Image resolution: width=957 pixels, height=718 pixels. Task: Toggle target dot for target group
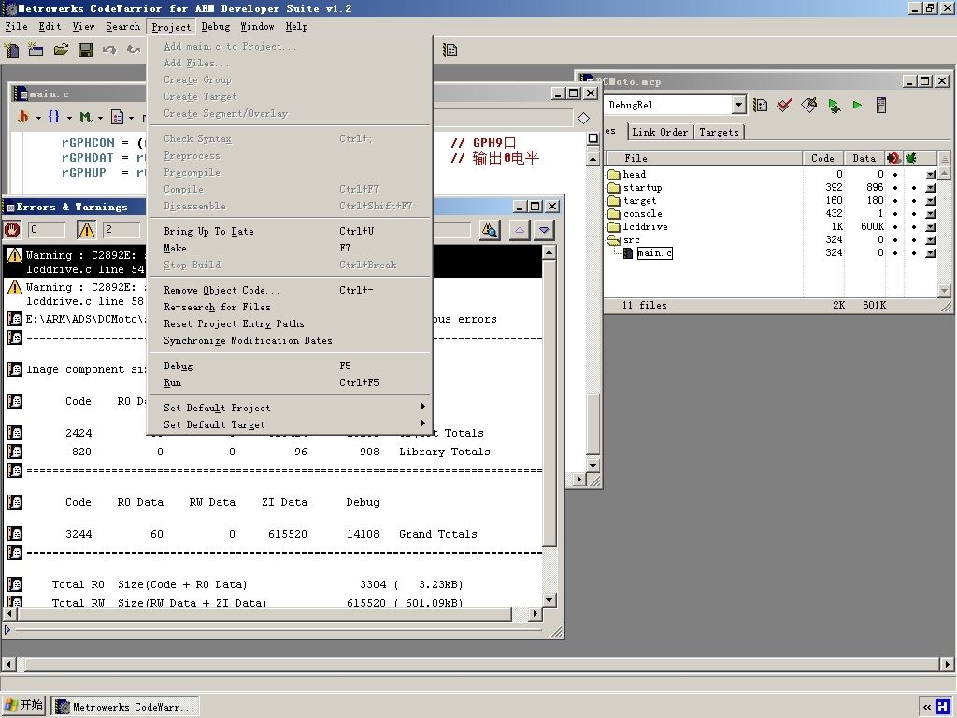(895, 200)
